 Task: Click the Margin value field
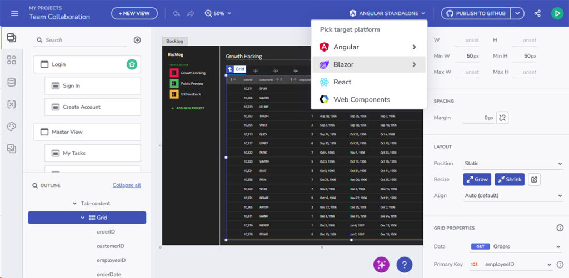tap(478, 118)
